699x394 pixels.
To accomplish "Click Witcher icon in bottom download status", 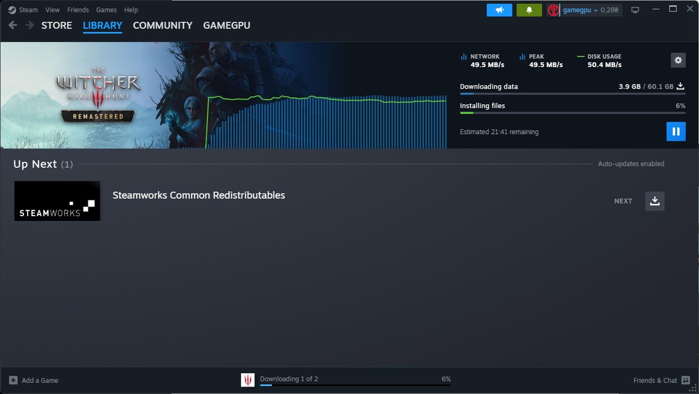I will coord(248,380).
